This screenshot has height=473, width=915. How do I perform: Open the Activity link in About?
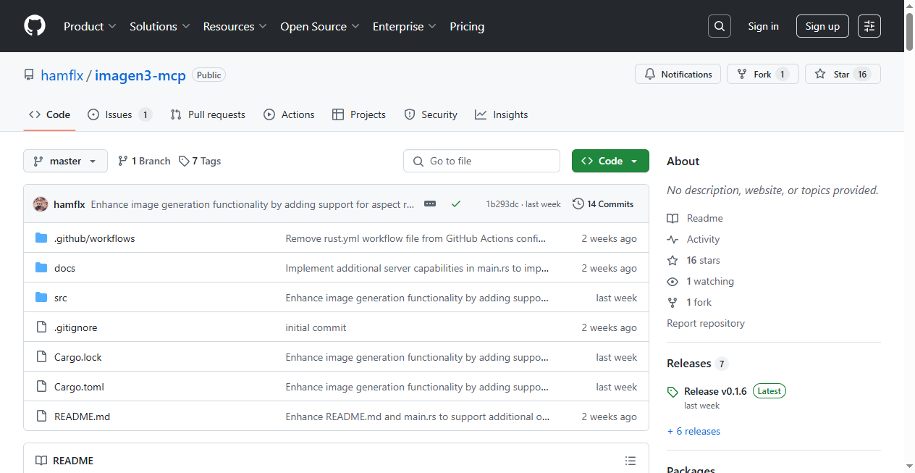pos(703,239)
